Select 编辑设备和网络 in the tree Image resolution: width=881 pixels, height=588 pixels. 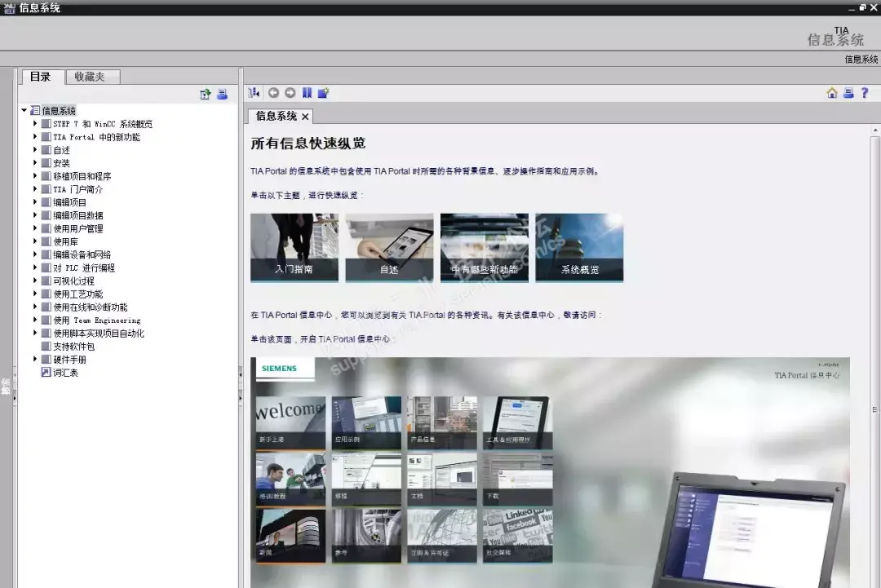click(82, 254)
